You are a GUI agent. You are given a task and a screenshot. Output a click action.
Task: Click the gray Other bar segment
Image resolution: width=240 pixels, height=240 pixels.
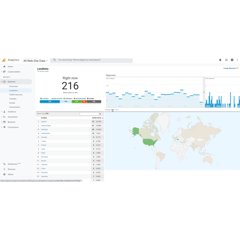point(94,102)
